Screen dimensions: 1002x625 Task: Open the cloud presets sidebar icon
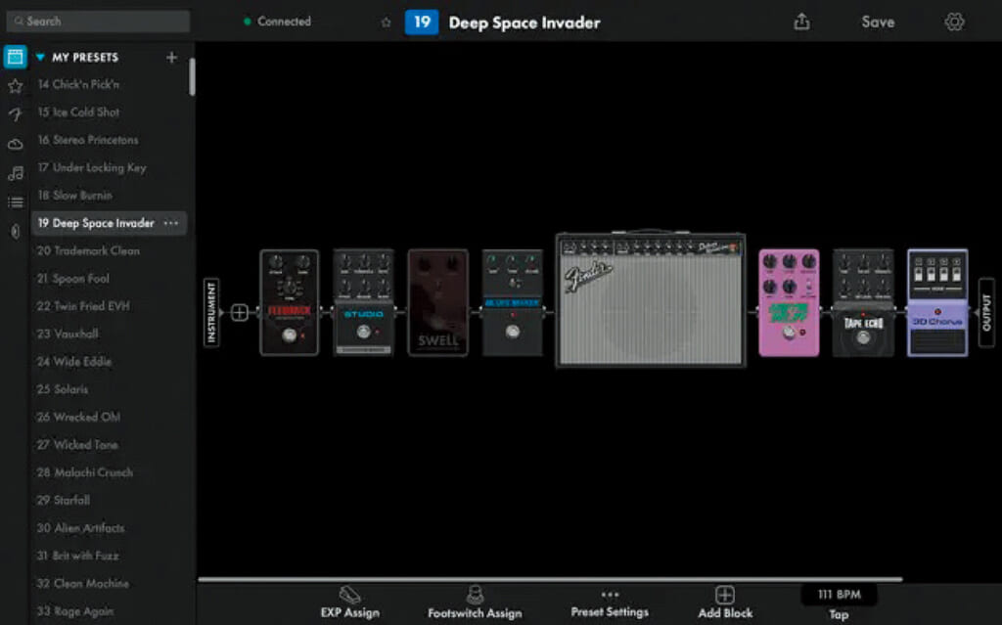click(14, 144)
